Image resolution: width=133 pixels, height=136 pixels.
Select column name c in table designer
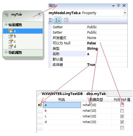click(62, 116)
